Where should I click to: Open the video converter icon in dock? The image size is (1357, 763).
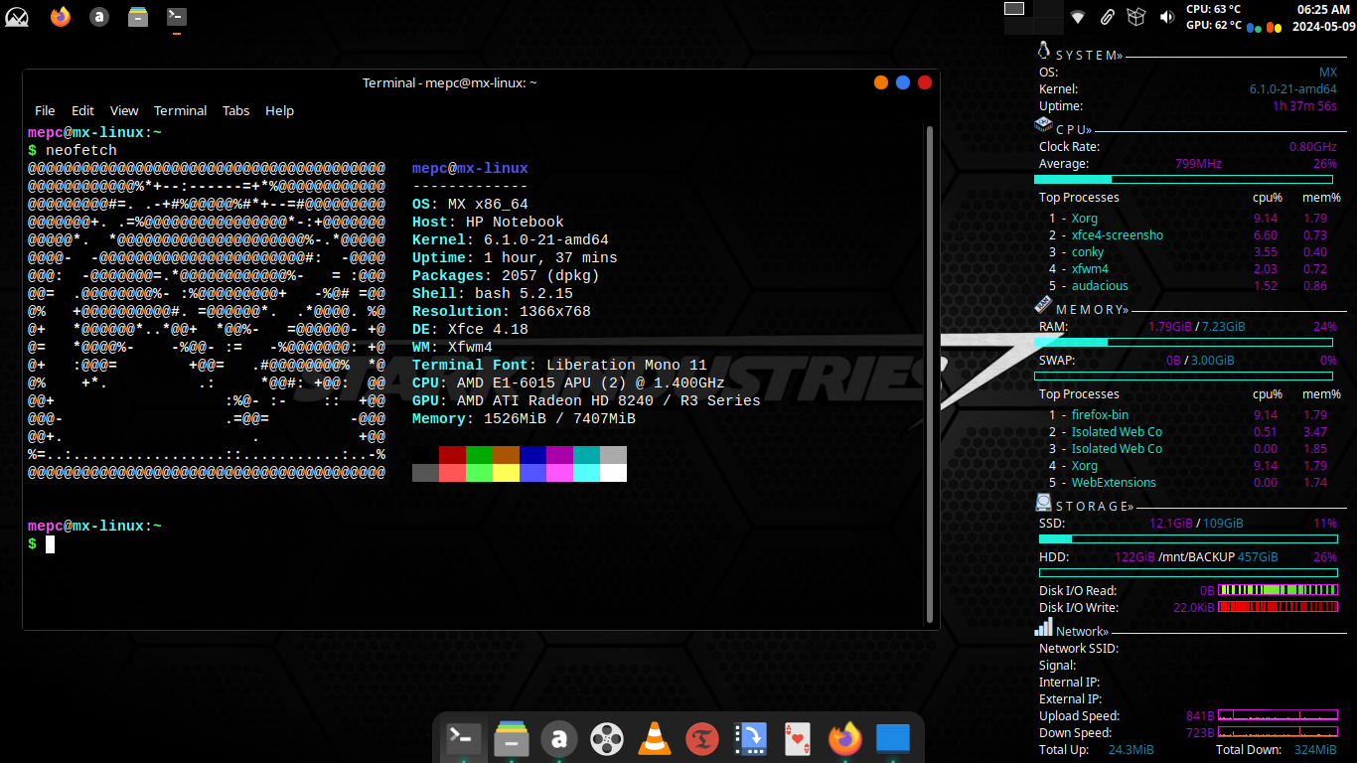750,738
